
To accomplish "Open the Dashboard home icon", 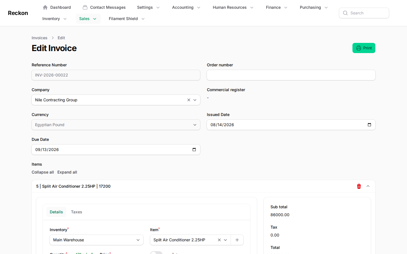I will (45, 7).
